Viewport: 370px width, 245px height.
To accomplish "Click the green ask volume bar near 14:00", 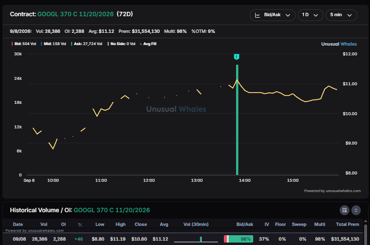I will click(237, 120).
